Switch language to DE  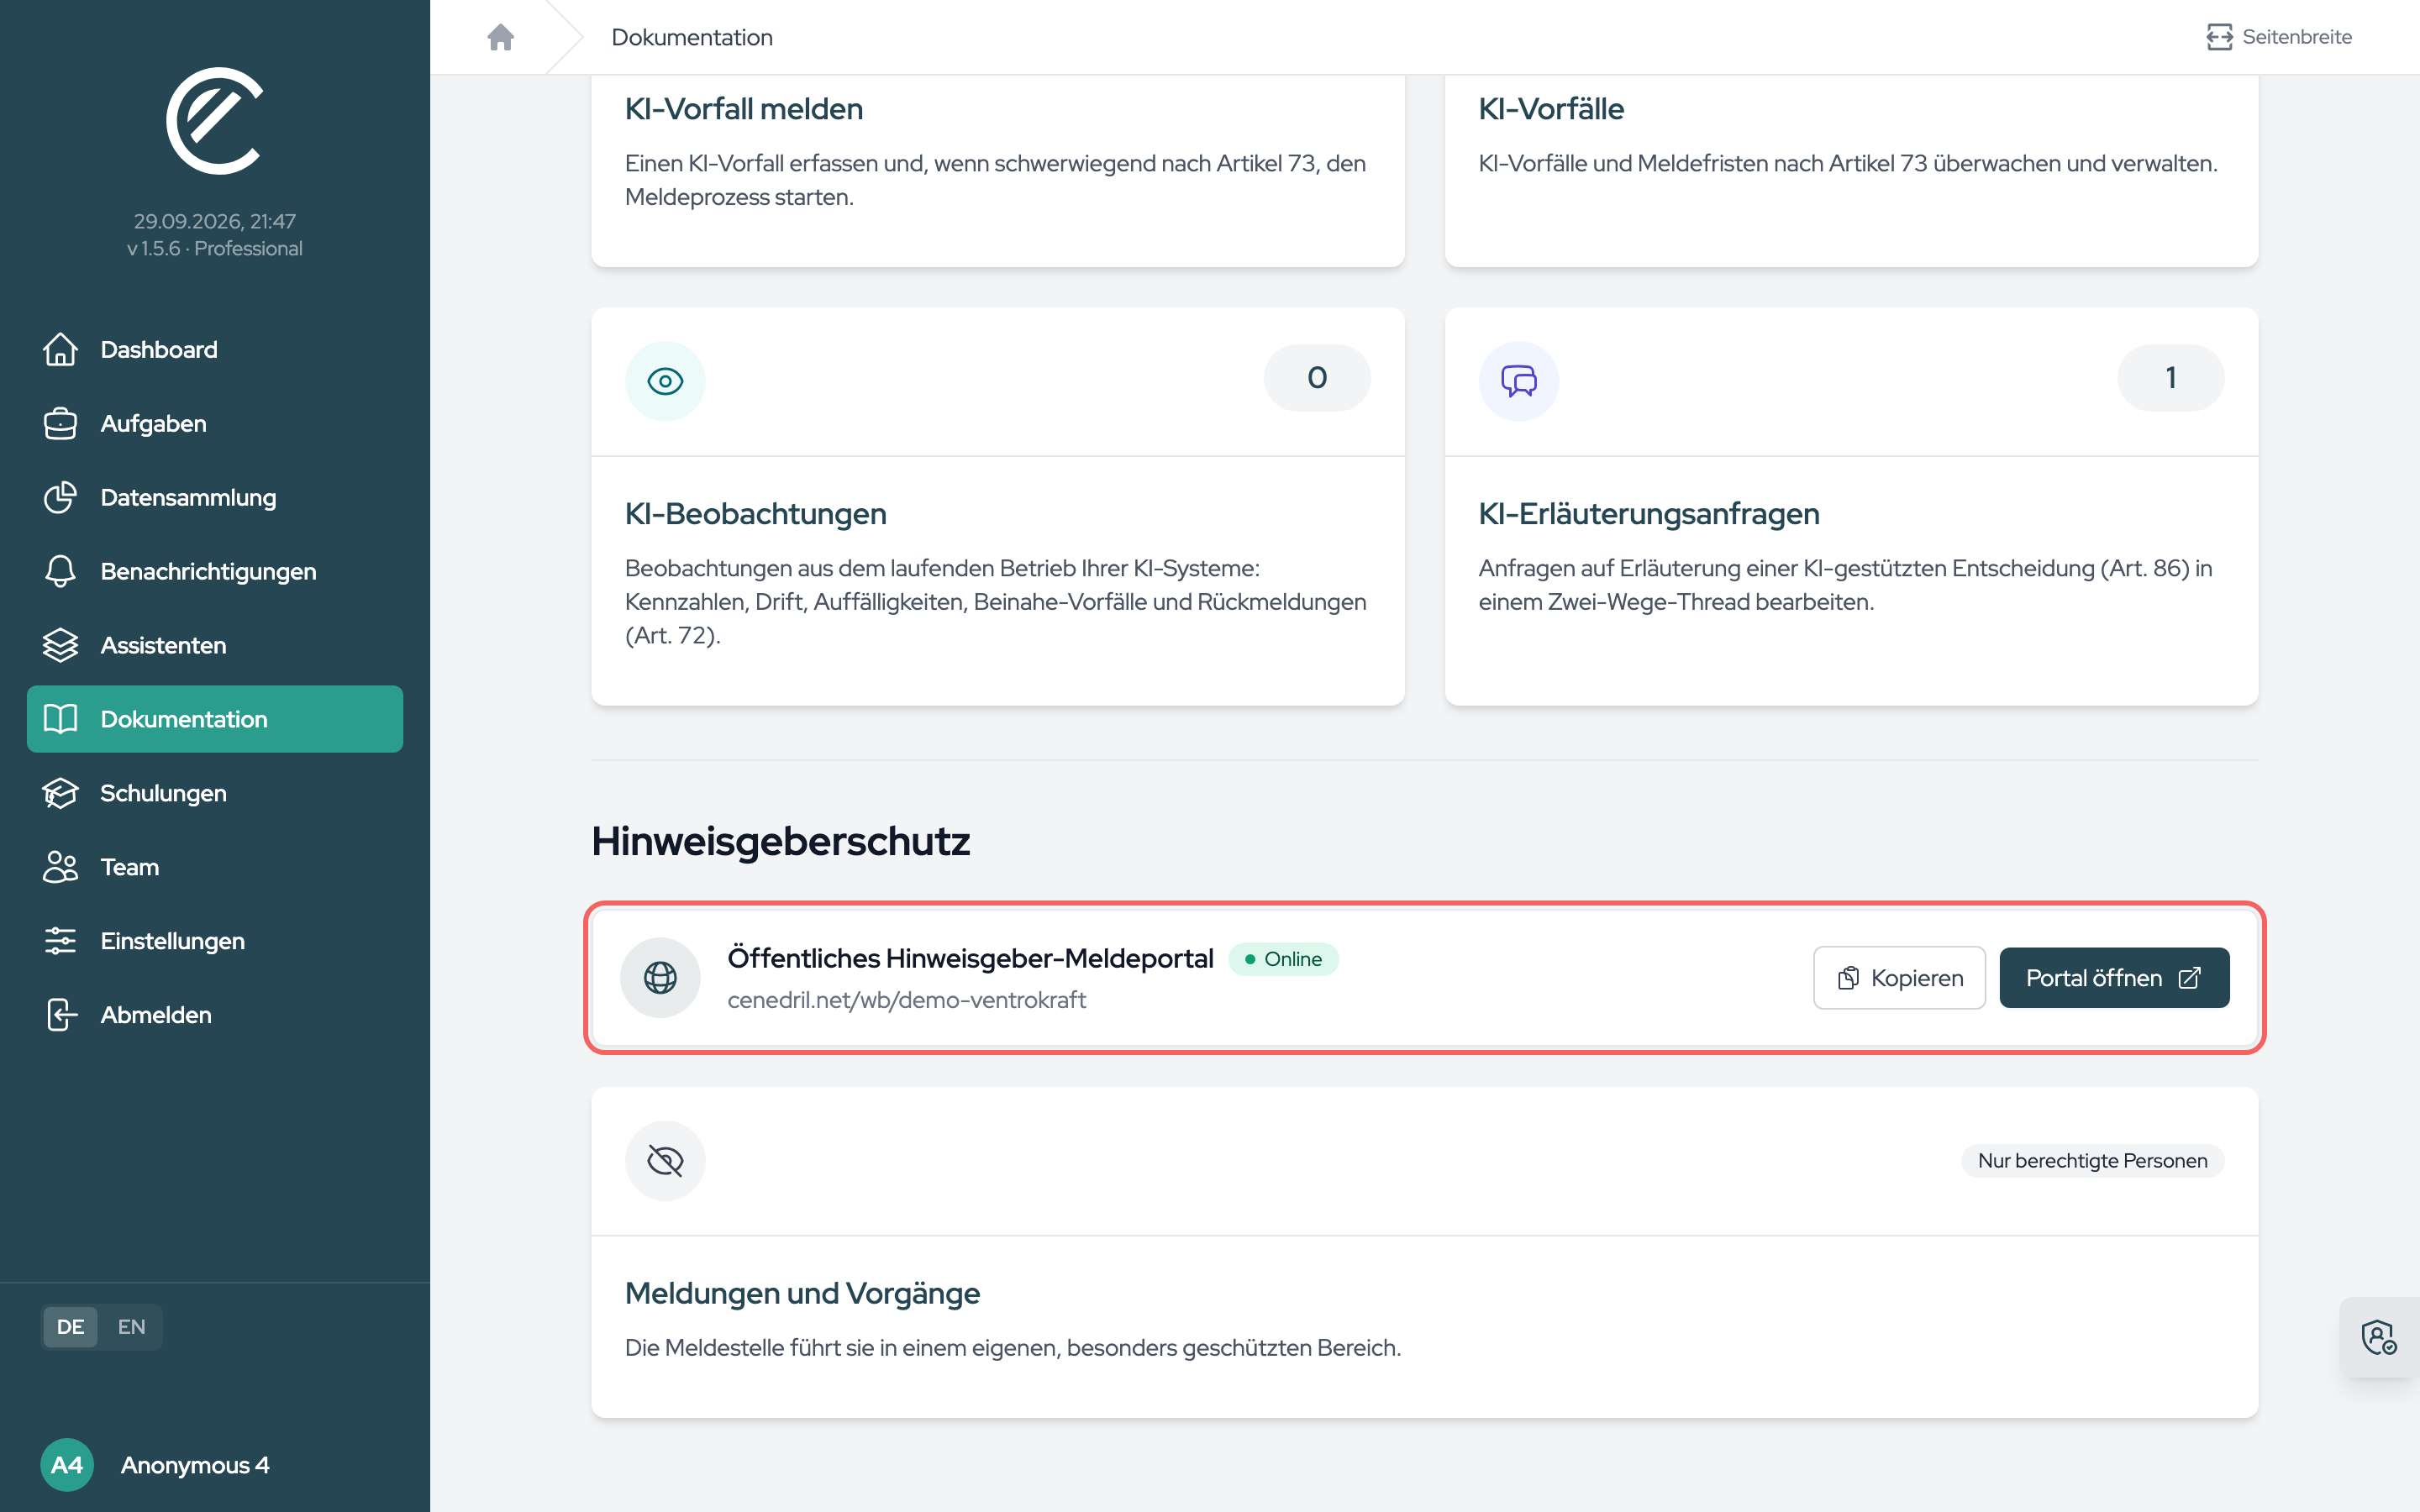(x=70, y=1327)
